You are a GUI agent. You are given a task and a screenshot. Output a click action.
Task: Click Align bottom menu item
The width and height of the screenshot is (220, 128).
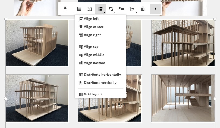click(x=94, y=63)
